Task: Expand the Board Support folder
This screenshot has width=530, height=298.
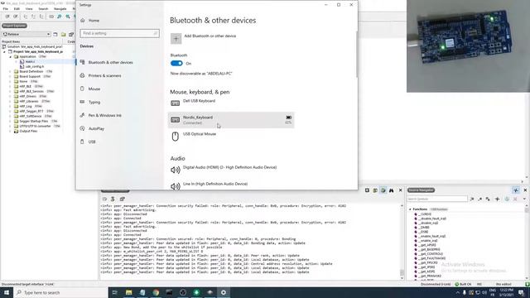Action: (x=10, y=76)
